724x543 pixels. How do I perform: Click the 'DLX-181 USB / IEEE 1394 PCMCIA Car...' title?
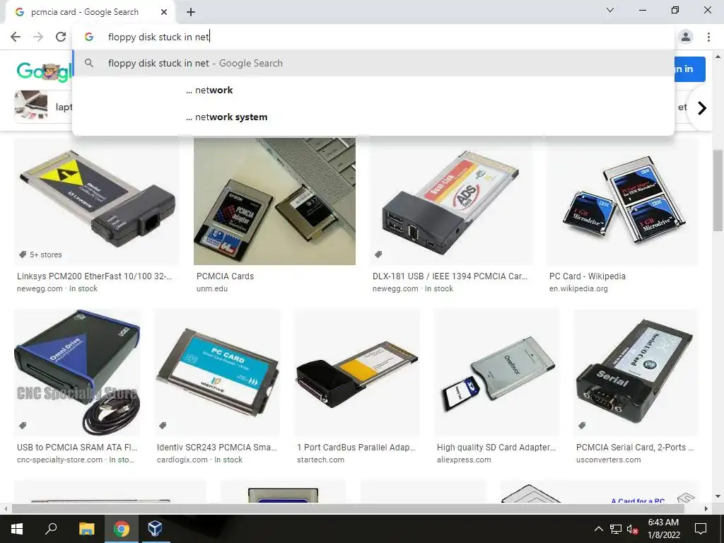point(450,276)
